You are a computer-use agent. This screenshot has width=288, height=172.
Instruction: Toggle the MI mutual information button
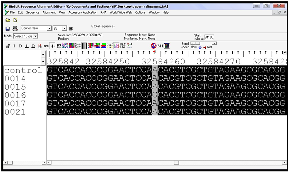(x=160, y=46)
